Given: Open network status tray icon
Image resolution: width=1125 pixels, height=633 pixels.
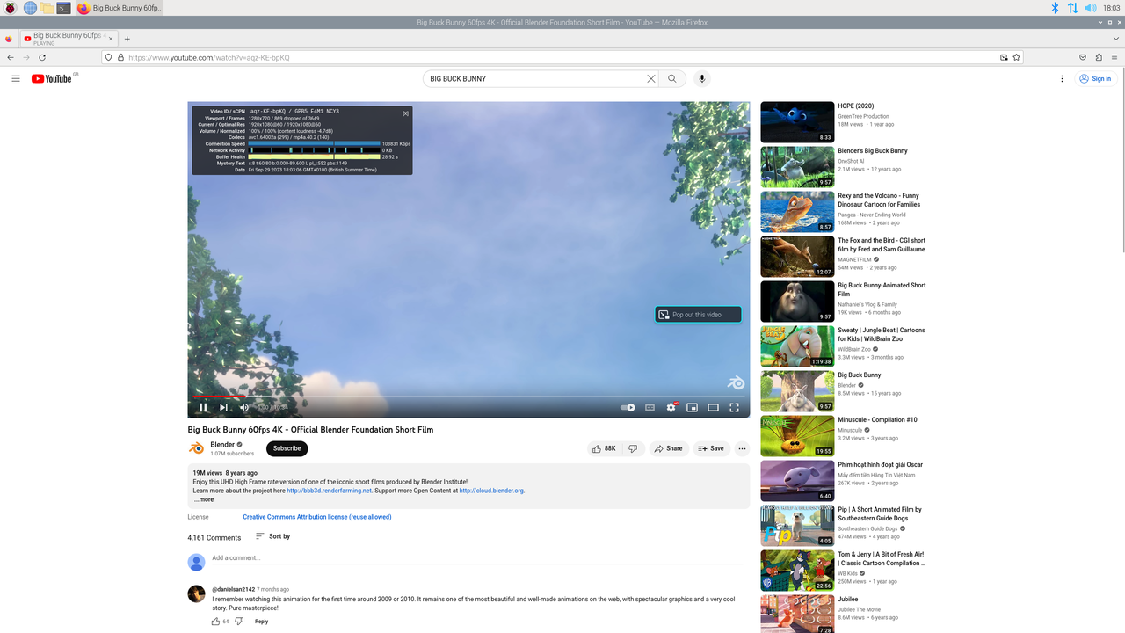Looking at the screenshot, I should 1073,8.
